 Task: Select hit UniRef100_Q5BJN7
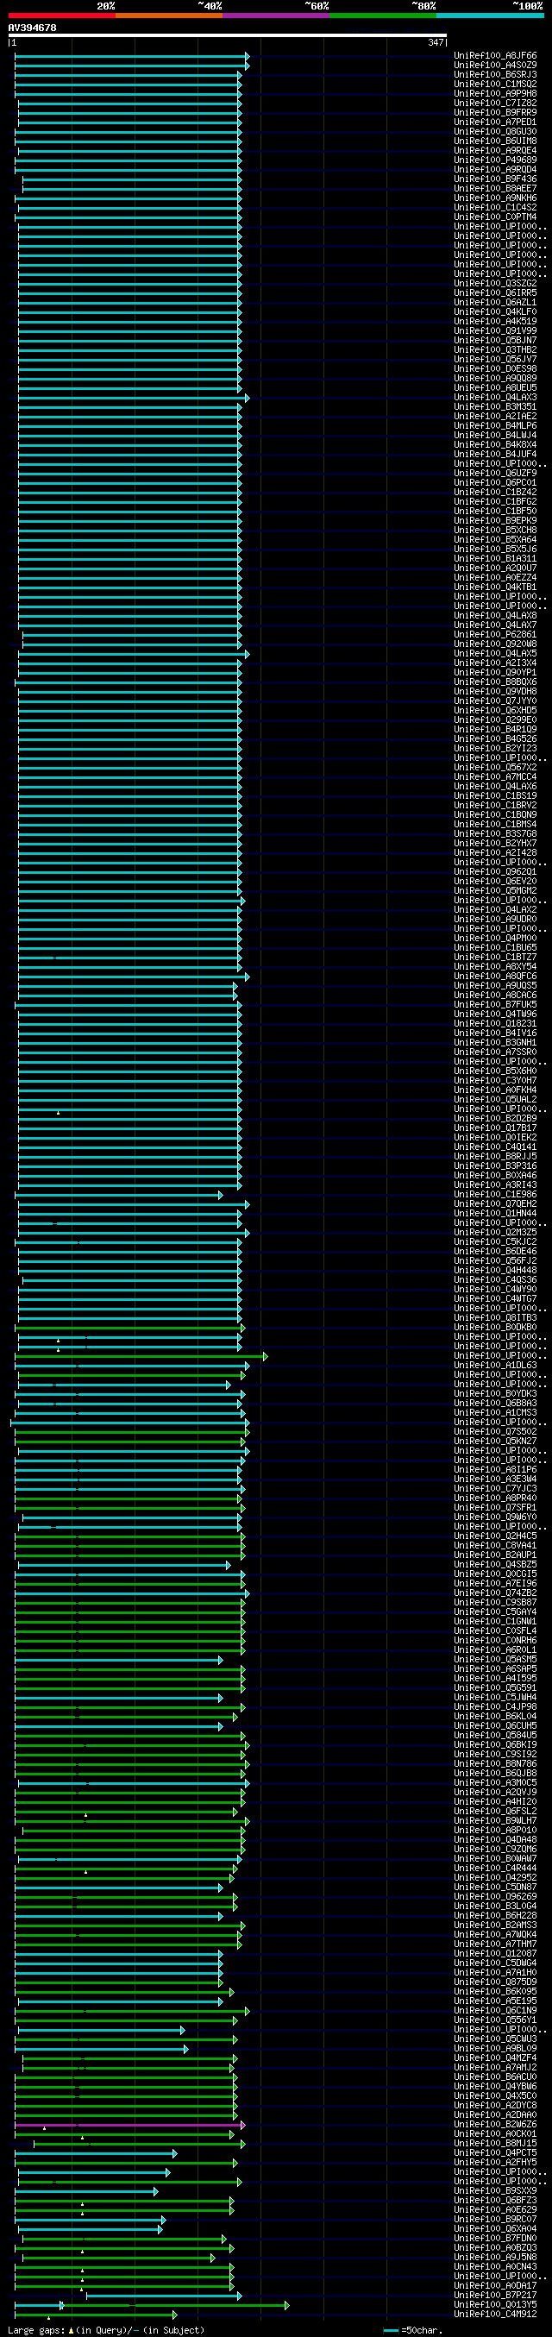[495, 341]
